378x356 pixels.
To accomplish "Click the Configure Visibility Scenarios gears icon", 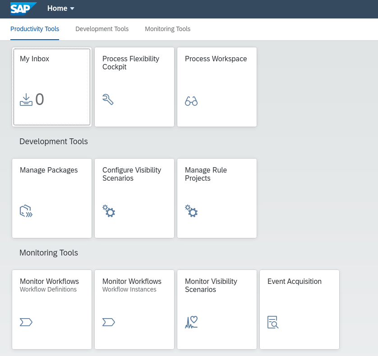I will 109,211.
